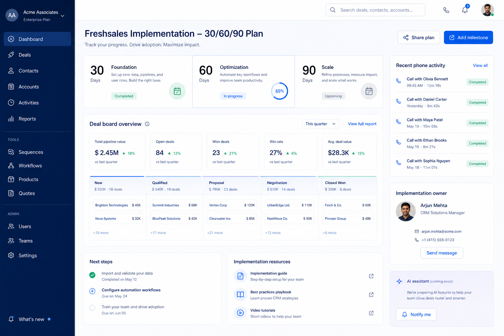Open Video tutorials external link icon

coord(371,313)
